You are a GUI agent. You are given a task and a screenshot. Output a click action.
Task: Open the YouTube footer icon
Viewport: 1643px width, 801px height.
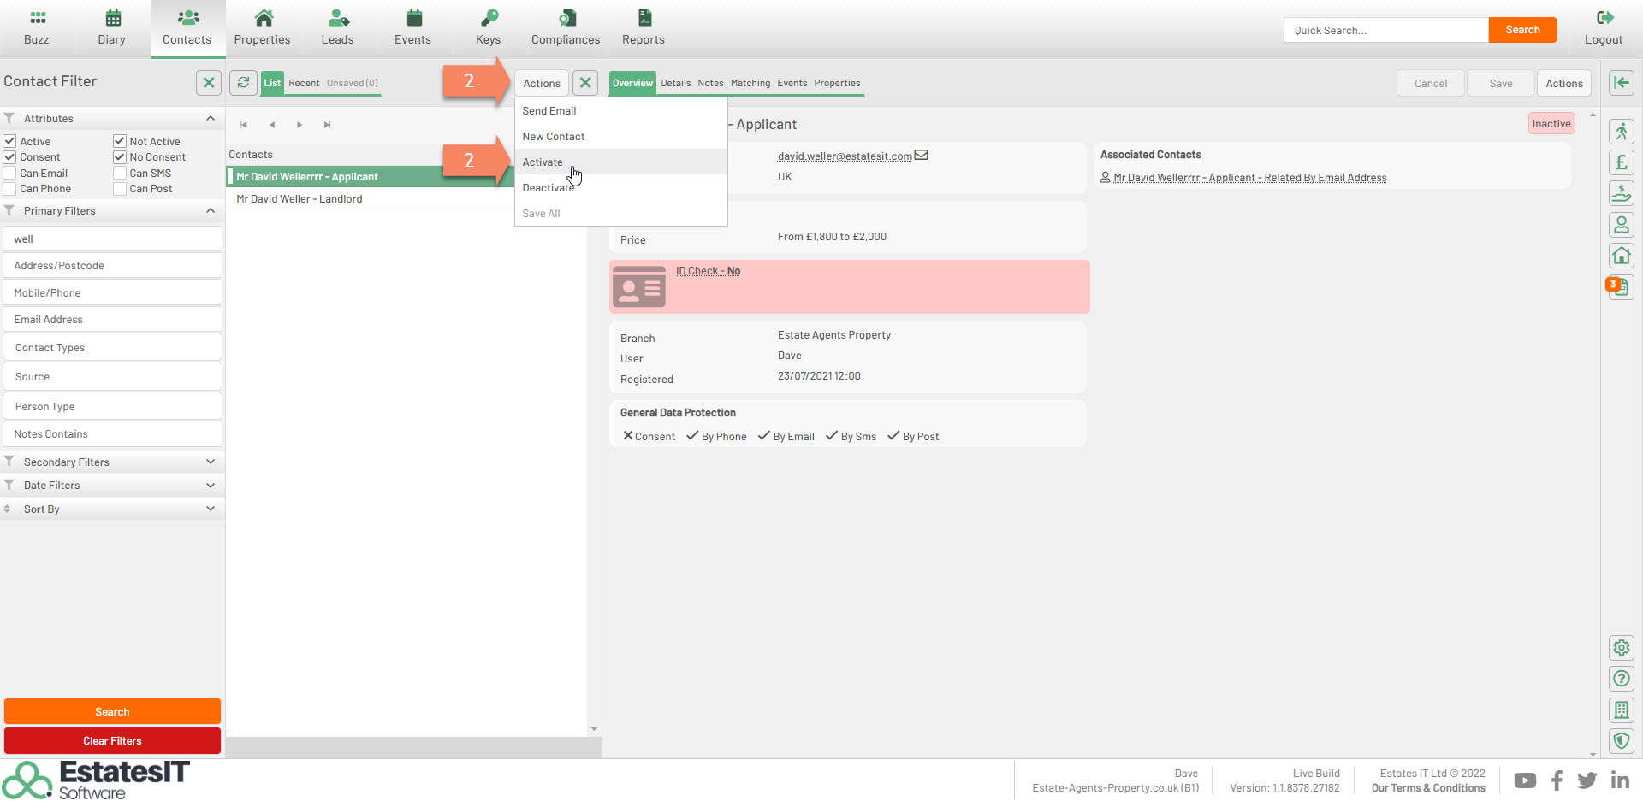tap(1524, 780)
